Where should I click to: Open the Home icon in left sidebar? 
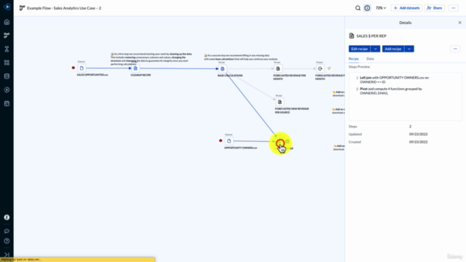7,22
